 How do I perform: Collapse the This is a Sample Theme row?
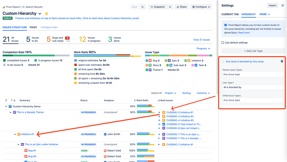pos(10,112)
